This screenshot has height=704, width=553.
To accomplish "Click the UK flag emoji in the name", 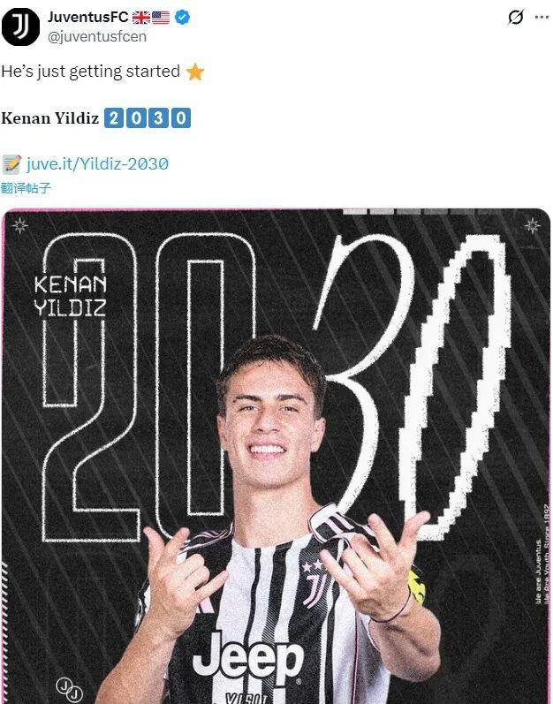I will coord(141,18).
